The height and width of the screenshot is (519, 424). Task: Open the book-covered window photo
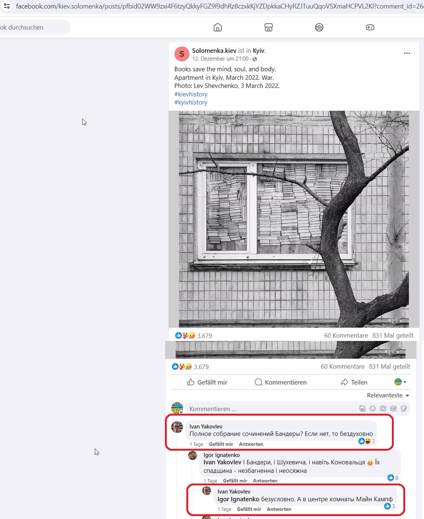pos(294,219)
